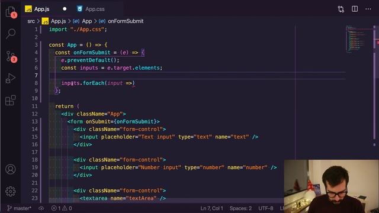Click the "Text input" placeholder string
The width and height of the screenshot is (379, 213).
[x=156, y=137]
